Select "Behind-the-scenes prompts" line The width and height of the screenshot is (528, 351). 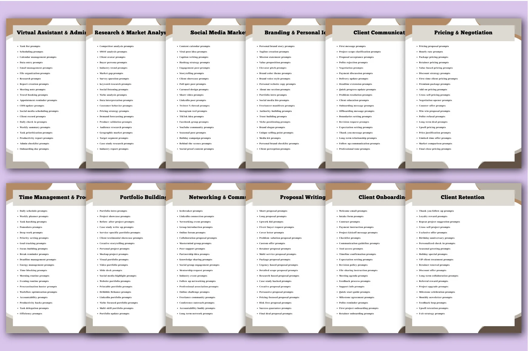(195, 144)
